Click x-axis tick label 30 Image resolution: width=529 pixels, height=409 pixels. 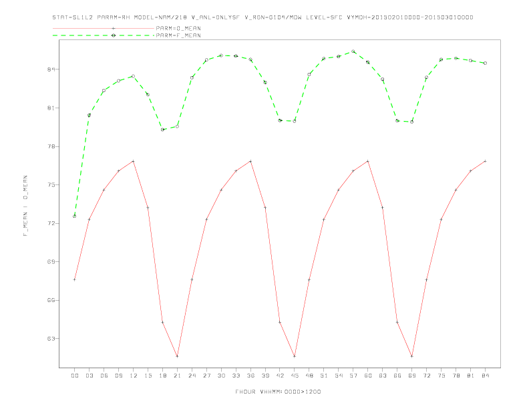221,376
